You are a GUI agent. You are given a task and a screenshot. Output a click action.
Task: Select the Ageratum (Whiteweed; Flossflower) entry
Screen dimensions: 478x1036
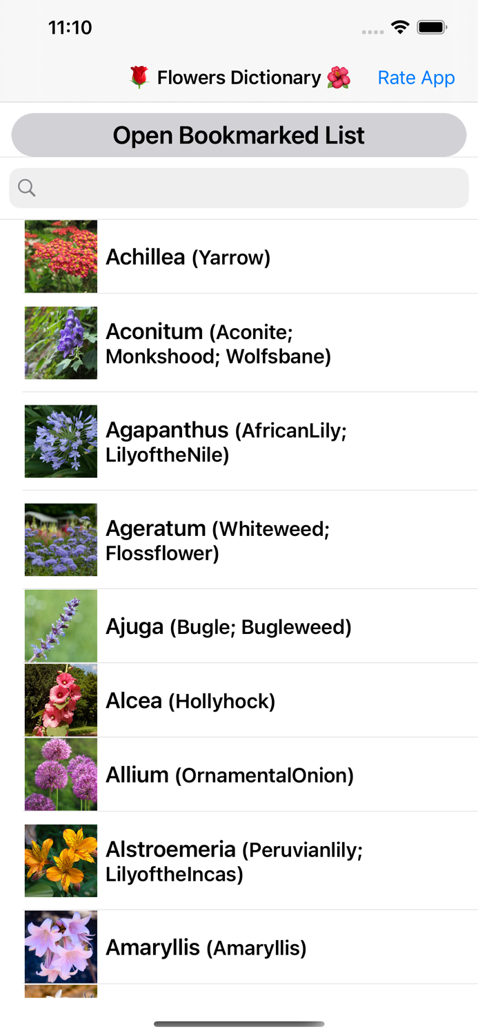pos(218,540)
